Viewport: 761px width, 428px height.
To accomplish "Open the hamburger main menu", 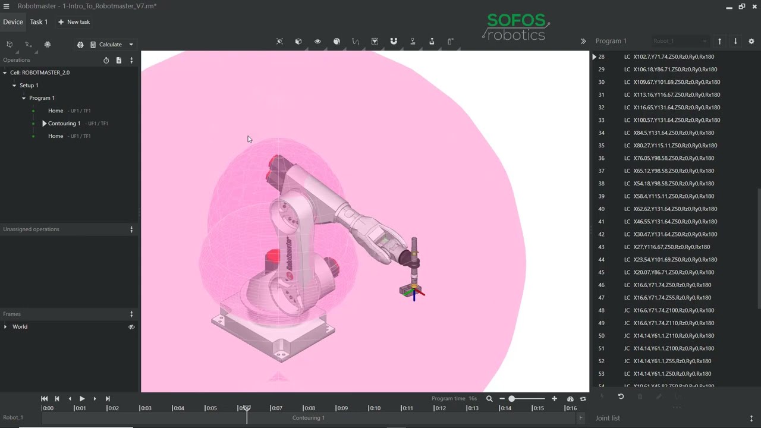I will (7, 7).
